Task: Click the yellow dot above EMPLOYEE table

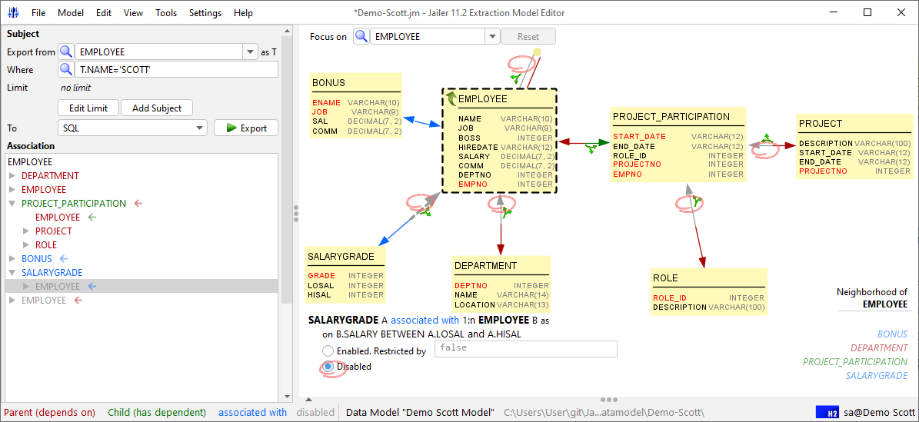Action: coord(537,53)
